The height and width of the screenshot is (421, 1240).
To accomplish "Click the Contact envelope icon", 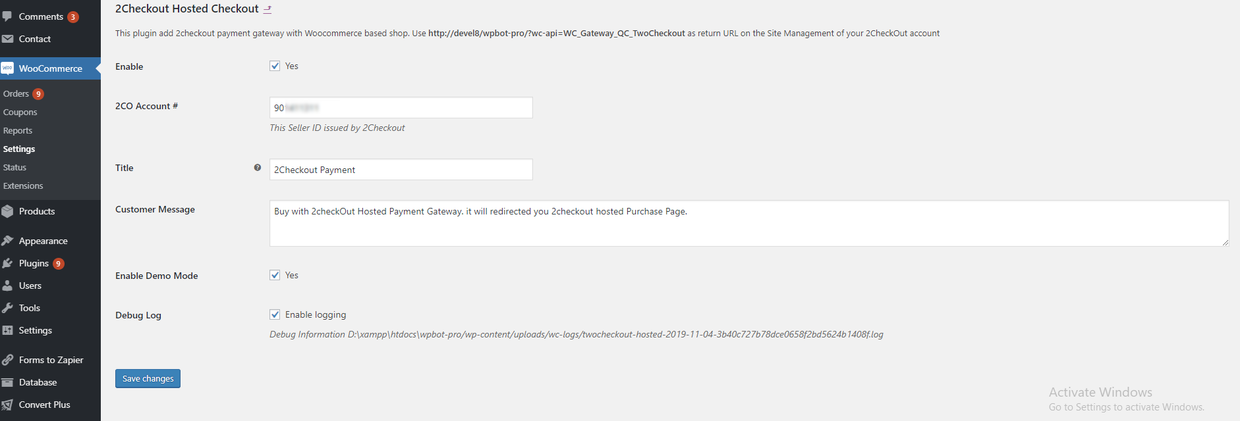I will click(x=7, y=39).
